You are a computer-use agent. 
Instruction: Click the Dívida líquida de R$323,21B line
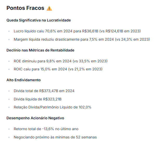pos(38,99)
